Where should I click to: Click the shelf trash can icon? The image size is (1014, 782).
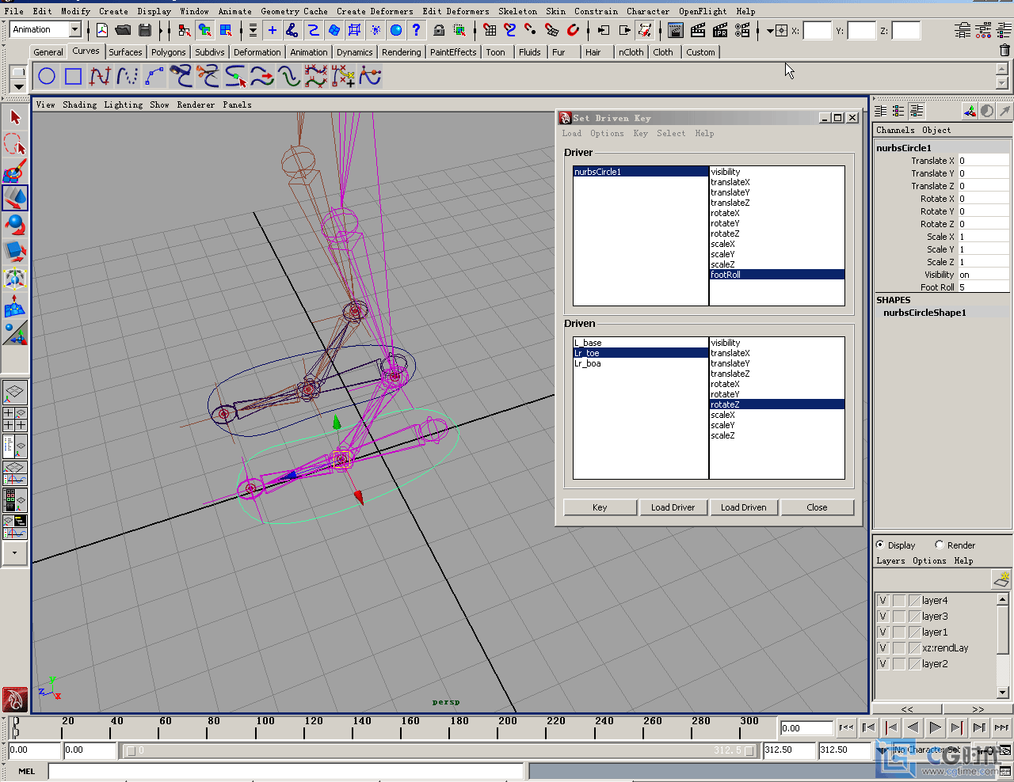[1004, 51]
